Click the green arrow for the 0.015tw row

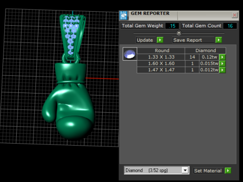click(222, 64)
